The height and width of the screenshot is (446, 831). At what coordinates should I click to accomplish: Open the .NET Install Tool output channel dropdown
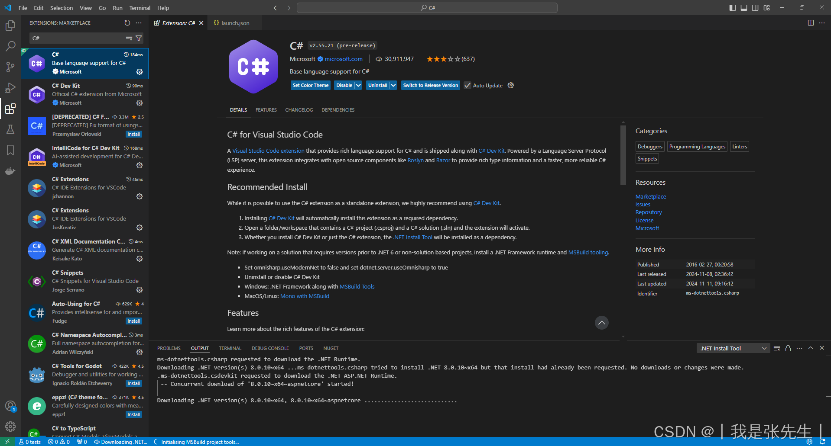(733, 348)
